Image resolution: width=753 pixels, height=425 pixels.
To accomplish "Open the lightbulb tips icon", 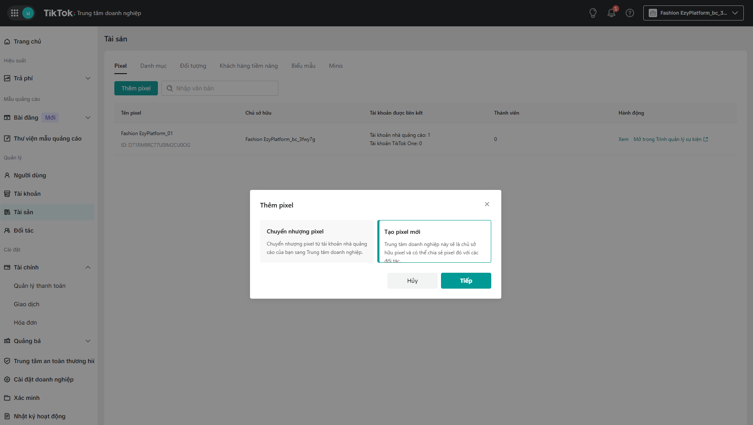I will tap(593, 13).
